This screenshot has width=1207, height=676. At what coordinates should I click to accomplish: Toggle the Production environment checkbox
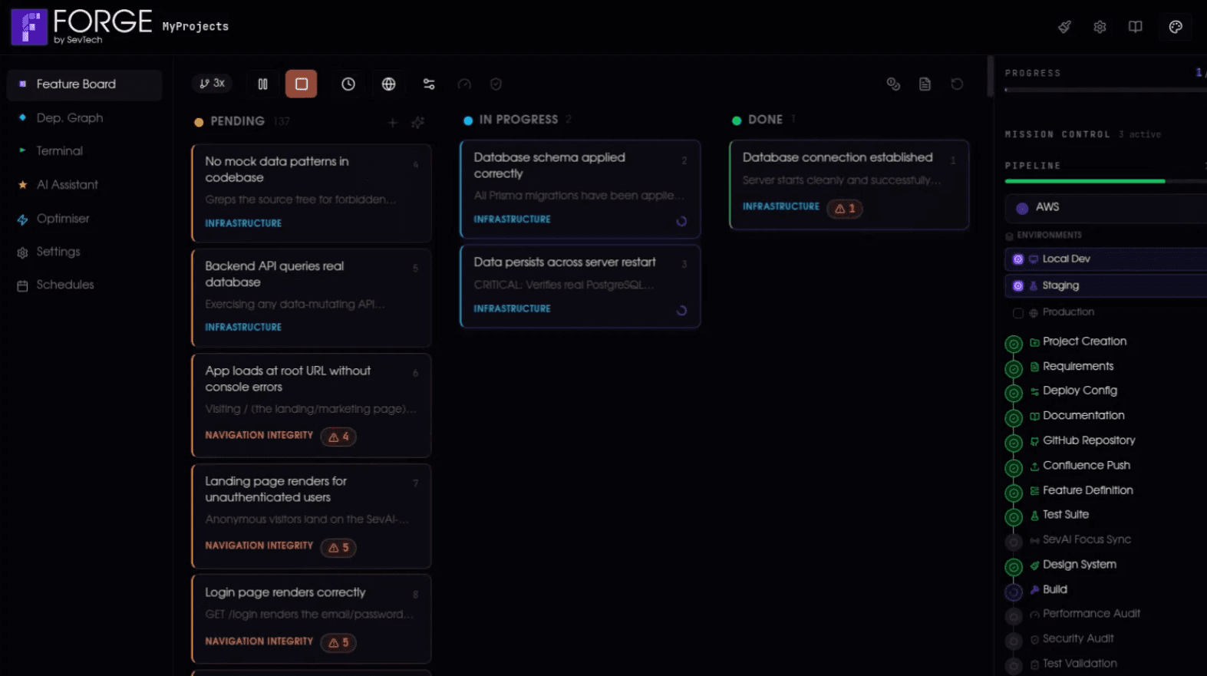[x=1018, y=313]
